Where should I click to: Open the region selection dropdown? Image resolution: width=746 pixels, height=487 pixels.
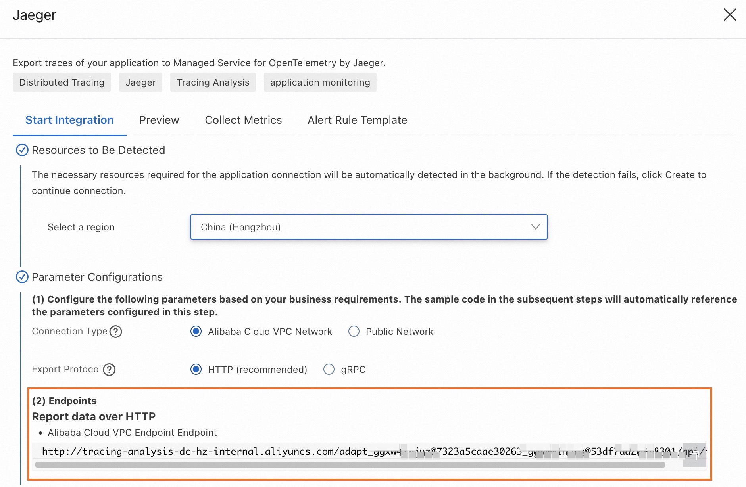(x=369, y=227)
